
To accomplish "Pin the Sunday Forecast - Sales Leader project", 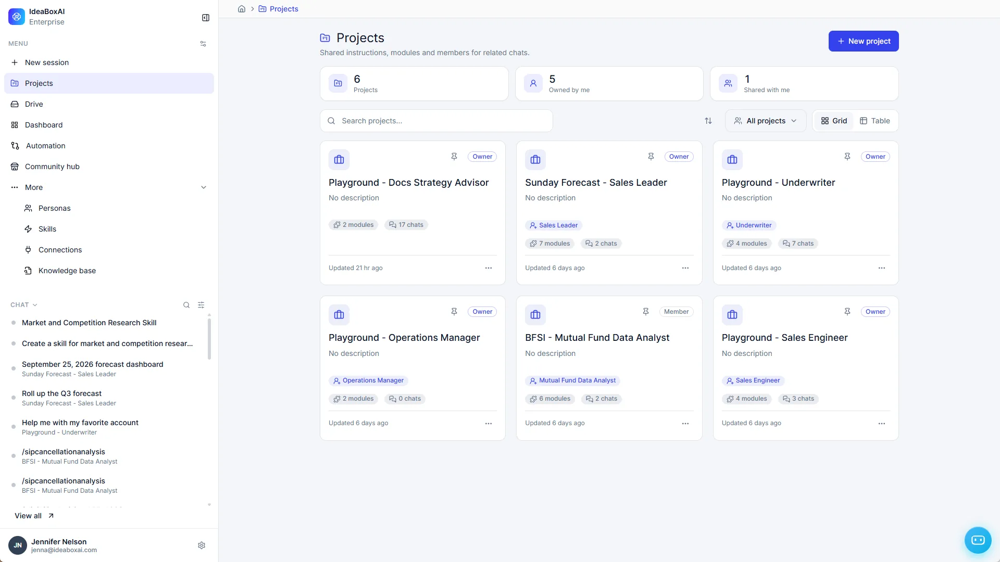I will pos(651,157).
